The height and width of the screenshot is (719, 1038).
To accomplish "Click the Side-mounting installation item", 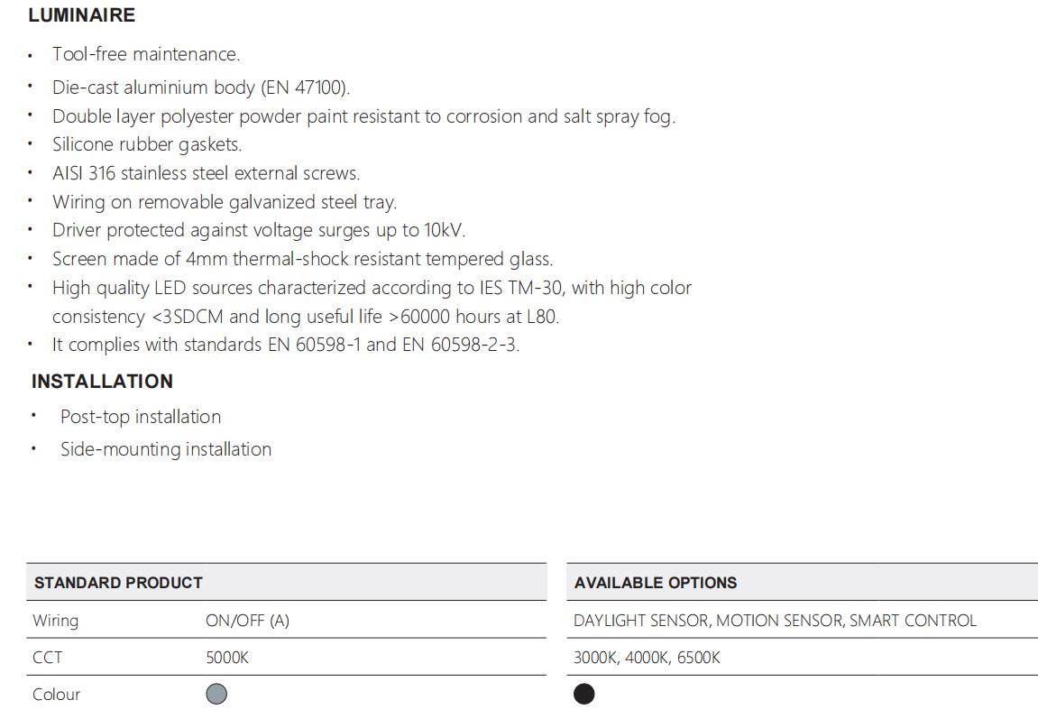I will click(166, 449).
